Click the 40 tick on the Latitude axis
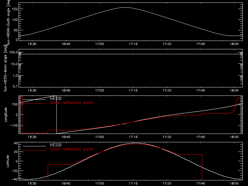This screenshot has height=186, width=248. pyautogui.click(x=16, y=143)
